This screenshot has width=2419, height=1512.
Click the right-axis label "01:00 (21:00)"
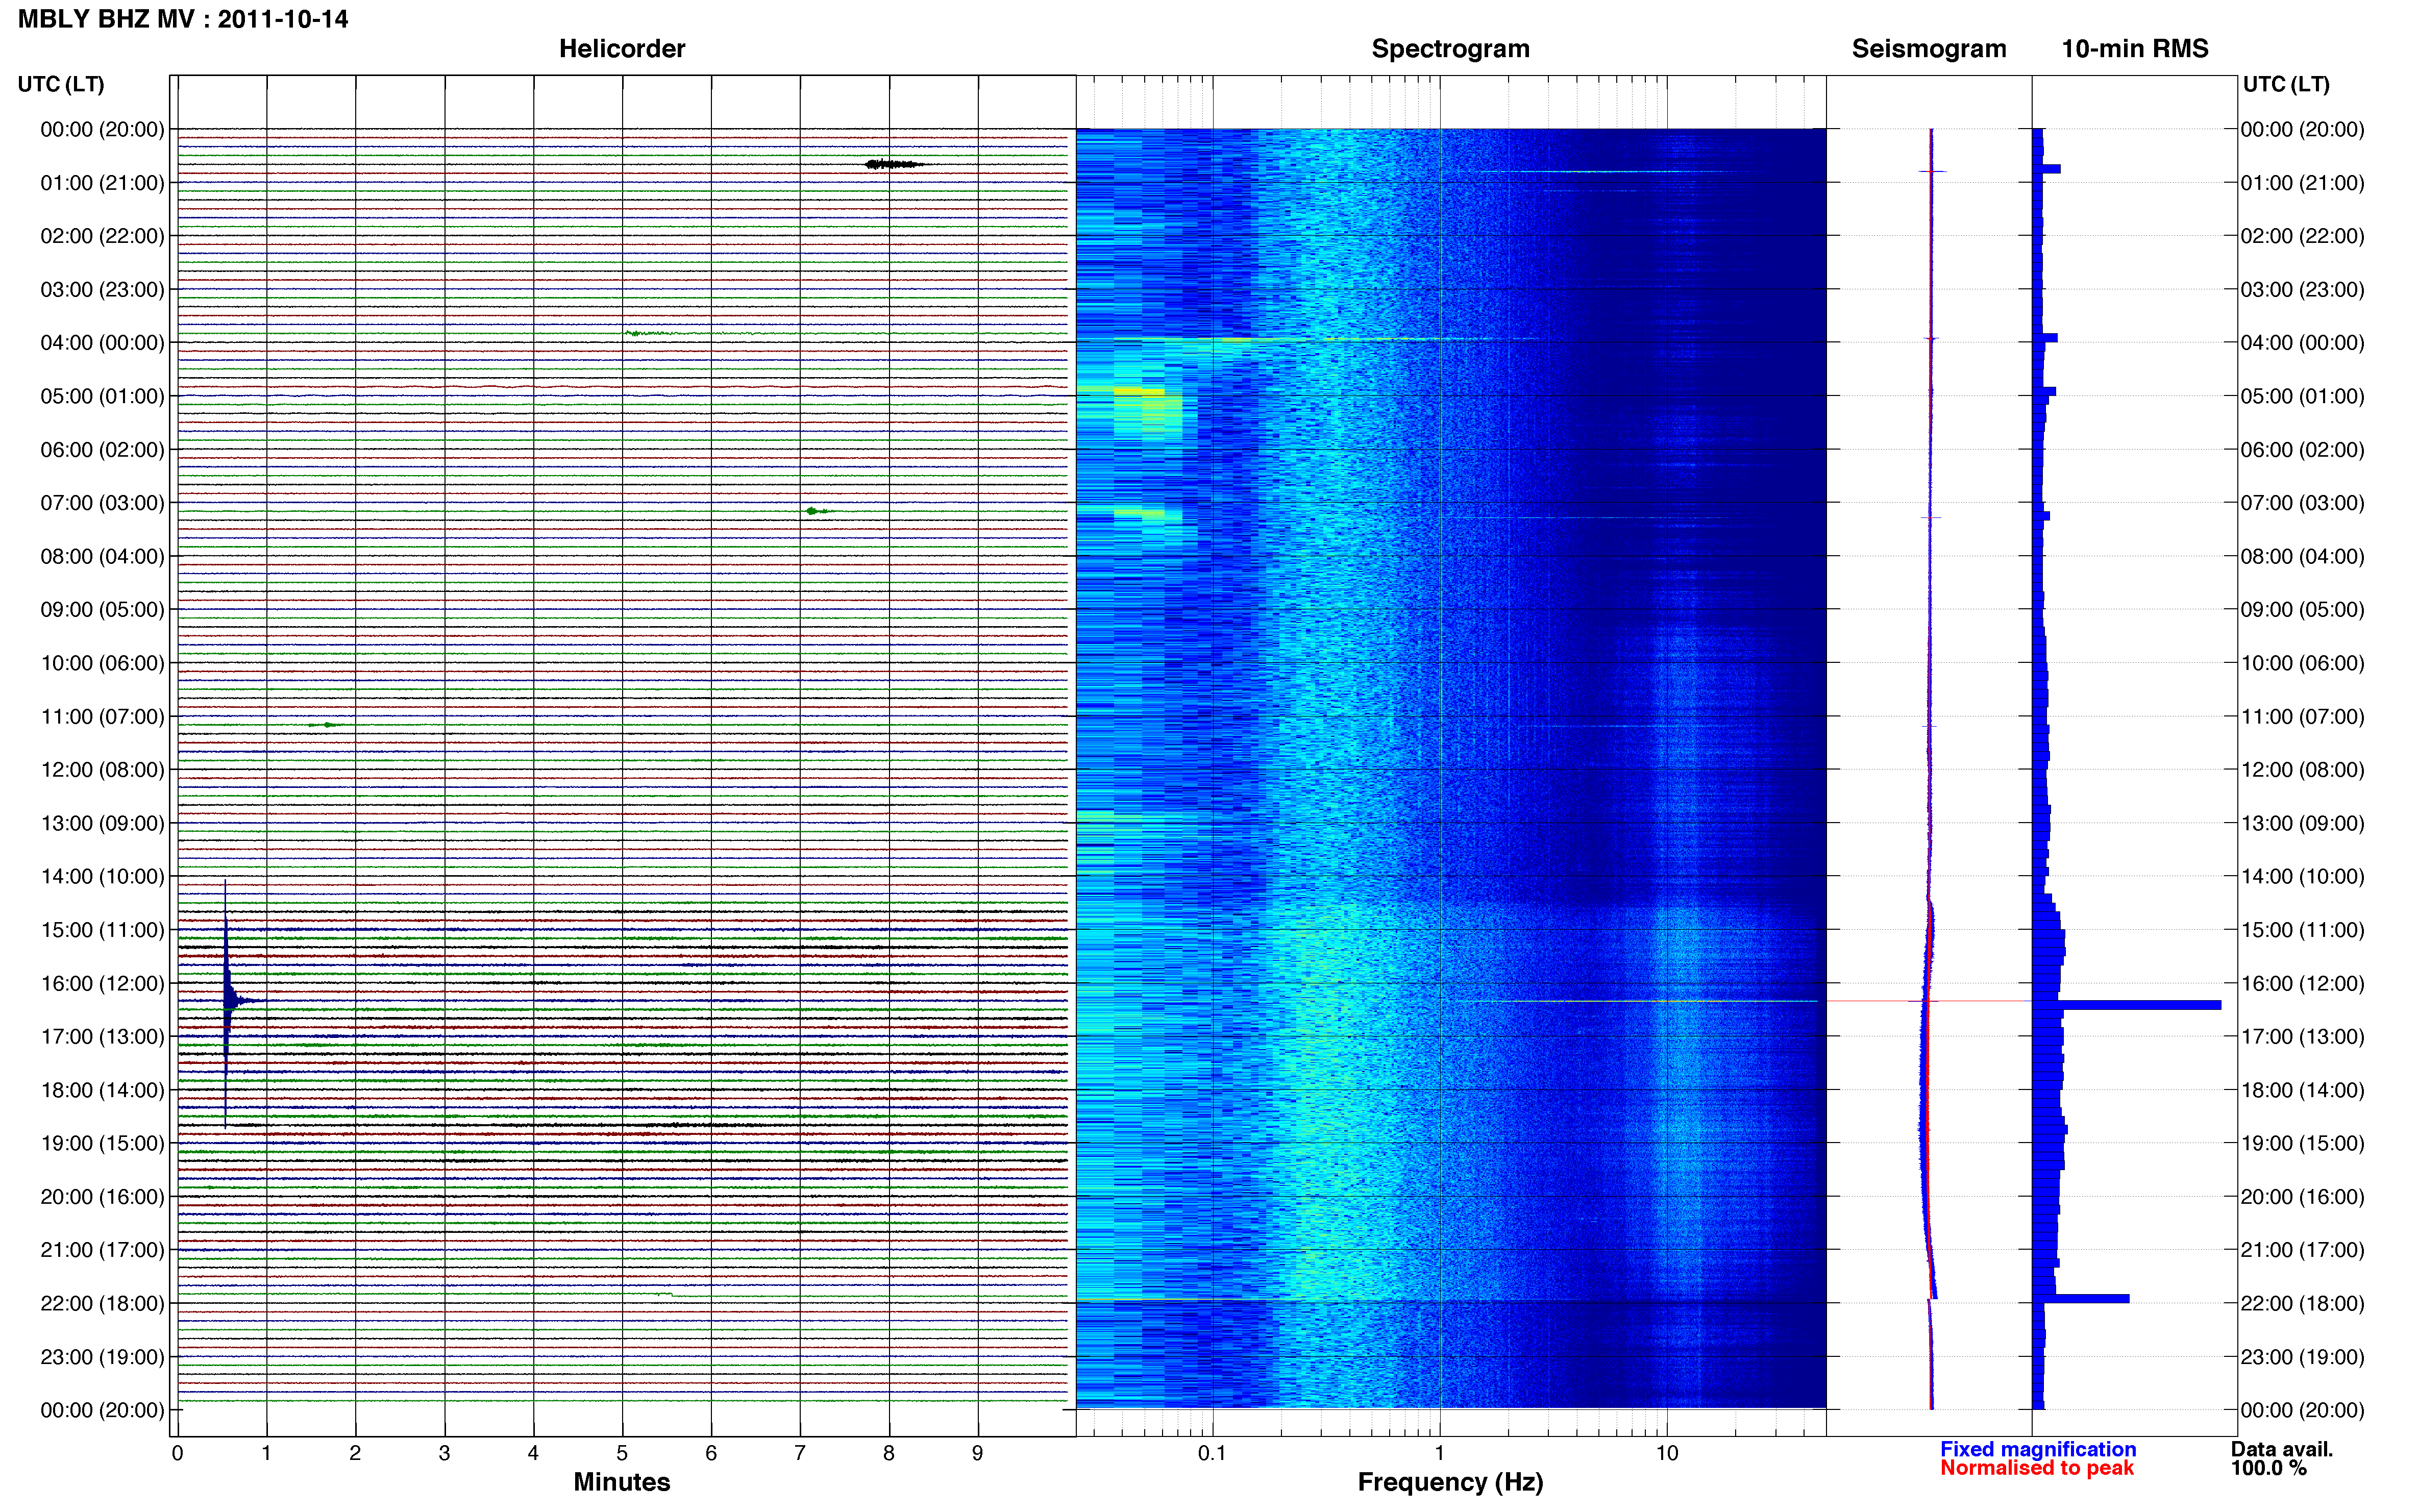tap(2303, 183)
